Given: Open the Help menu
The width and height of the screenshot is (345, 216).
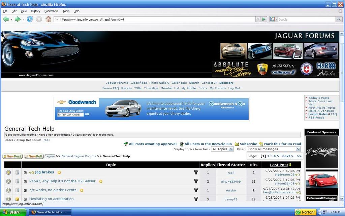Looking at the screenshot, I should [x=76, y=11].
